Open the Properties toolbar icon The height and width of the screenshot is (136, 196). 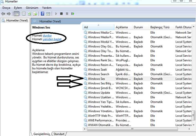click(x=24, y=13)
